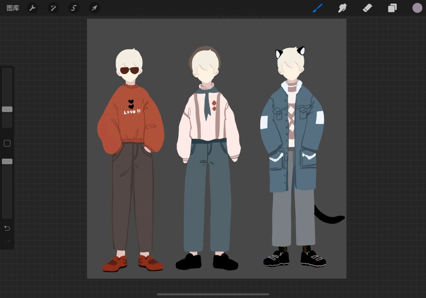Select the Brush tool
Screen dimensions: 426x298
click(317, 8)
